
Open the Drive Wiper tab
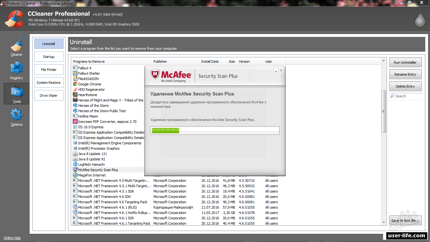click(49, 95)
